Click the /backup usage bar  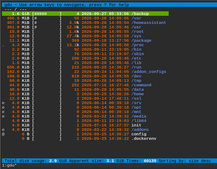(47, 14)
